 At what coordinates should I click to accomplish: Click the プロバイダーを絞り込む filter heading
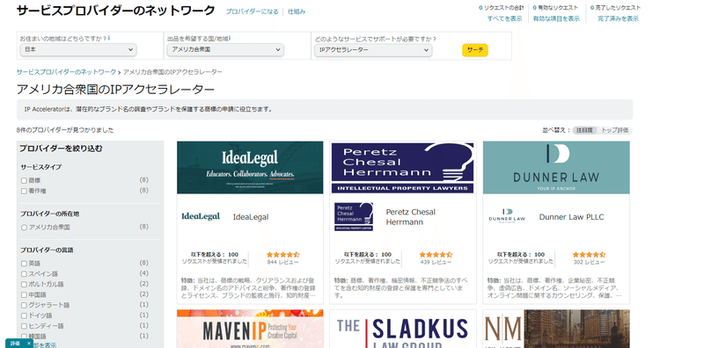61,149
